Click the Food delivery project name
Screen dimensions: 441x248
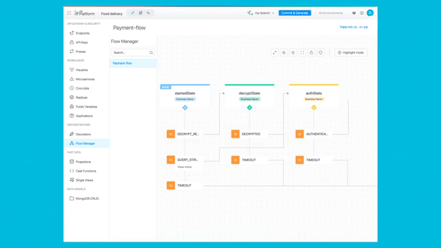(112, 14)
